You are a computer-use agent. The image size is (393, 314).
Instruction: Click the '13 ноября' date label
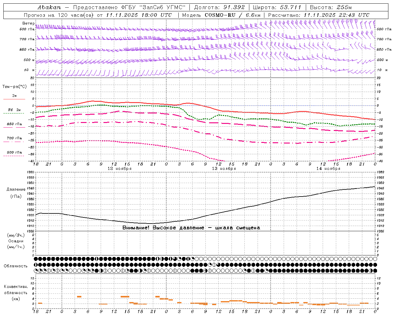tap(224, 169)
